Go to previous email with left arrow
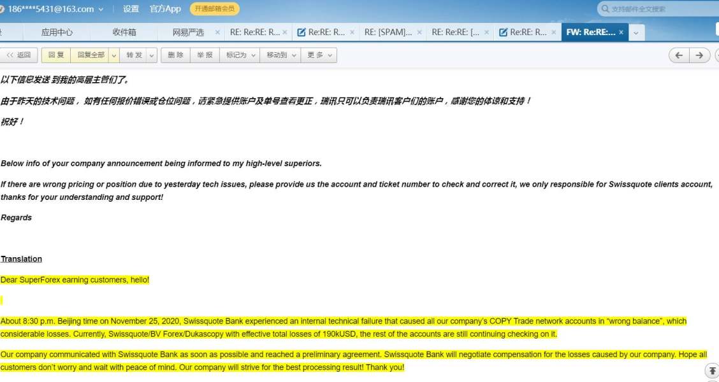Screen dimensions: 719x382 pos(679,55)
